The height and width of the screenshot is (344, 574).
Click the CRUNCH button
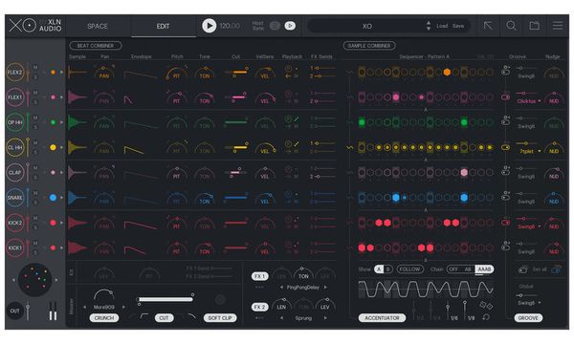[x=104, y=317]
